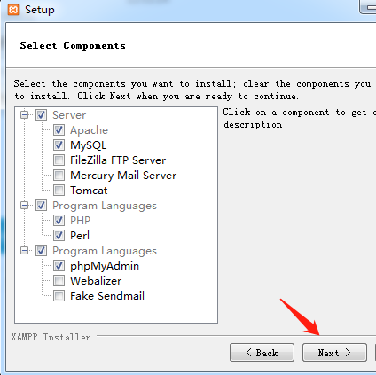This screenshot has height=375, width=376.
Task: Click the XAMPP logo icon in title bar
Action: point(13,10)
